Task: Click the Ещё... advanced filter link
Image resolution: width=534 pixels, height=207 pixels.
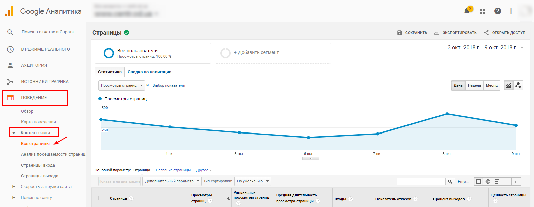Action: [463, 182]
